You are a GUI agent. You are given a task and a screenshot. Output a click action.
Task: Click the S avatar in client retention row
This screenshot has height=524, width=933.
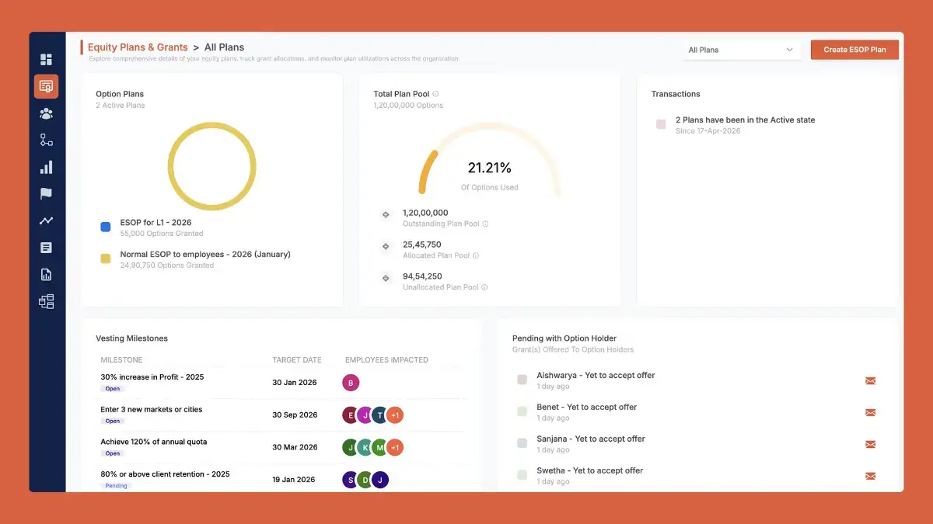[351, 480]
